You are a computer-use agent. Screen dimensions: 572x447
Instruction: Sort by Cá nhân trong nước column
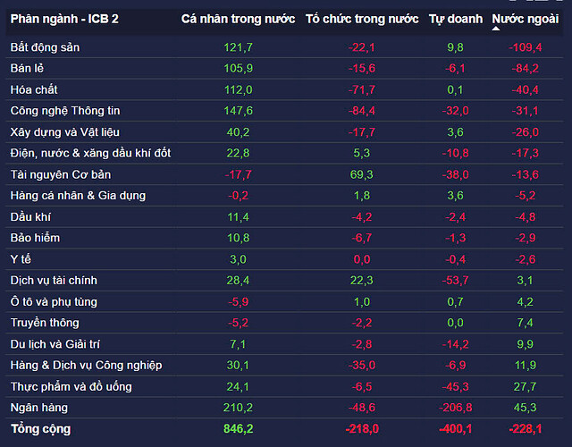point(236,19)
